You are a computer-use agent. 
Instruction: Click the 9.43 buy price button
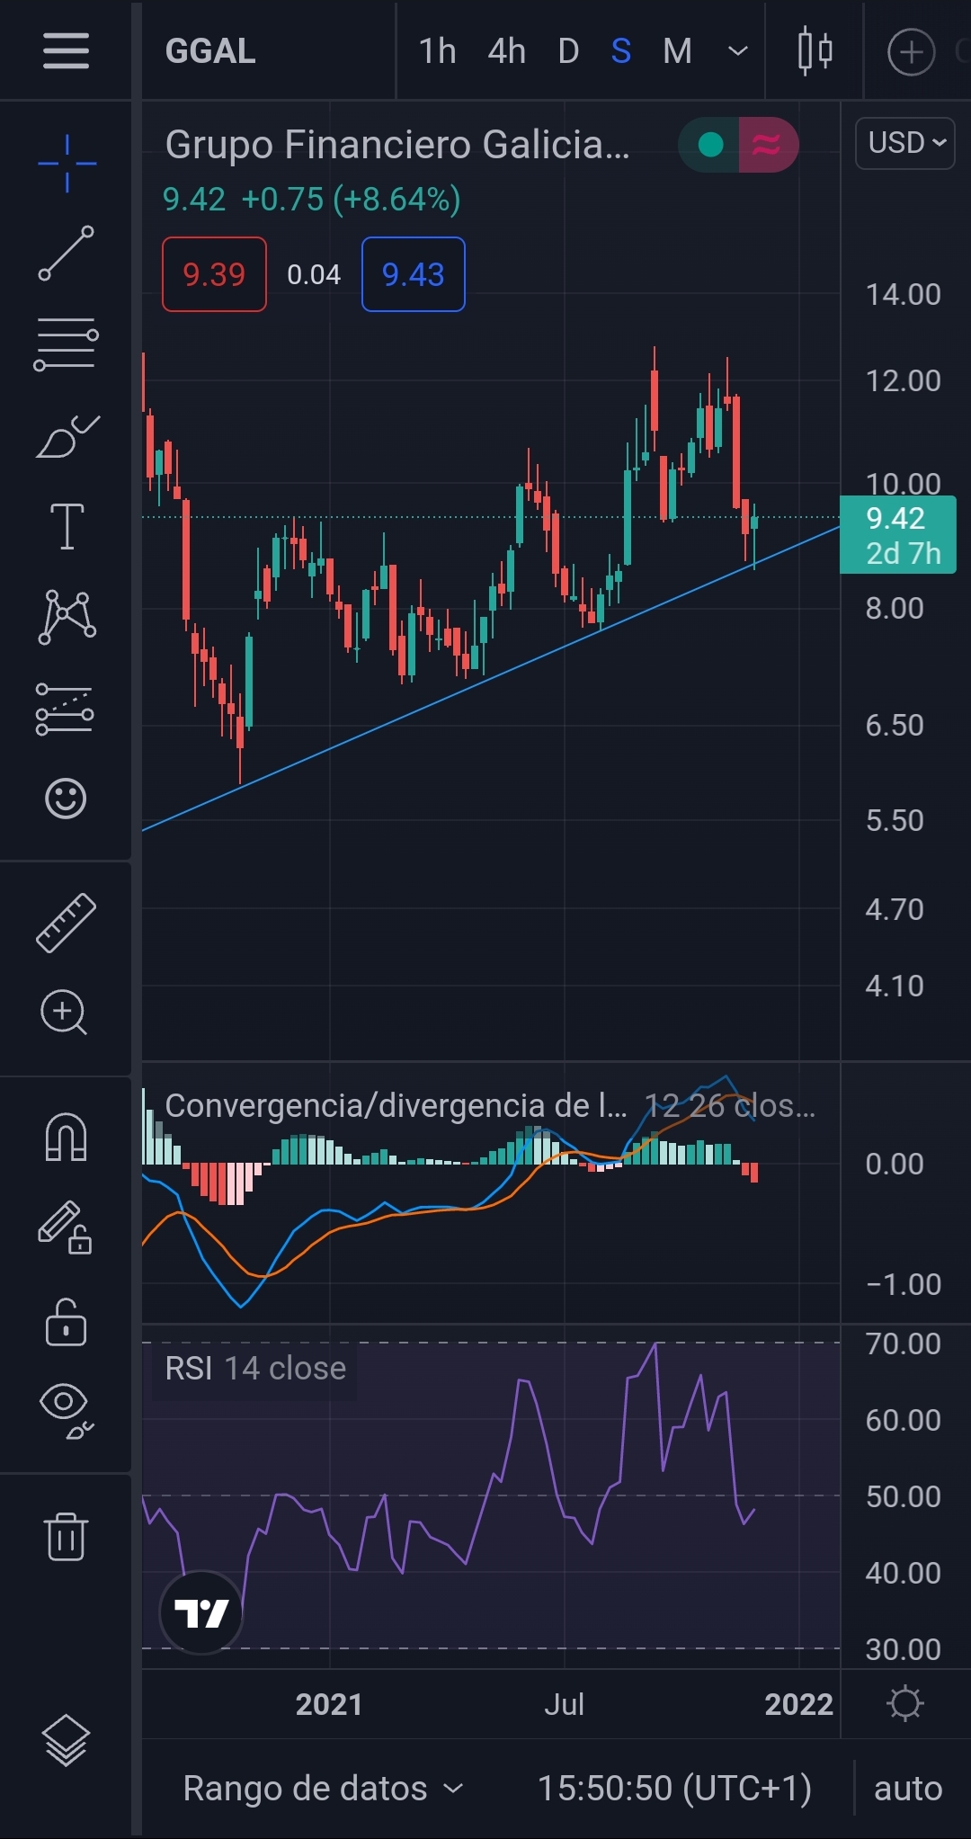414,274
